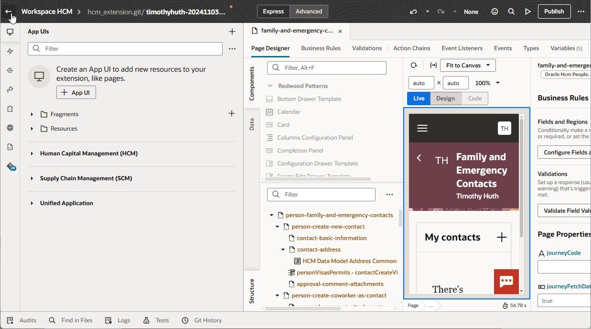Toggle the Design view mode
This screenshot has width=591, height=329.
[x=445, y=99]
